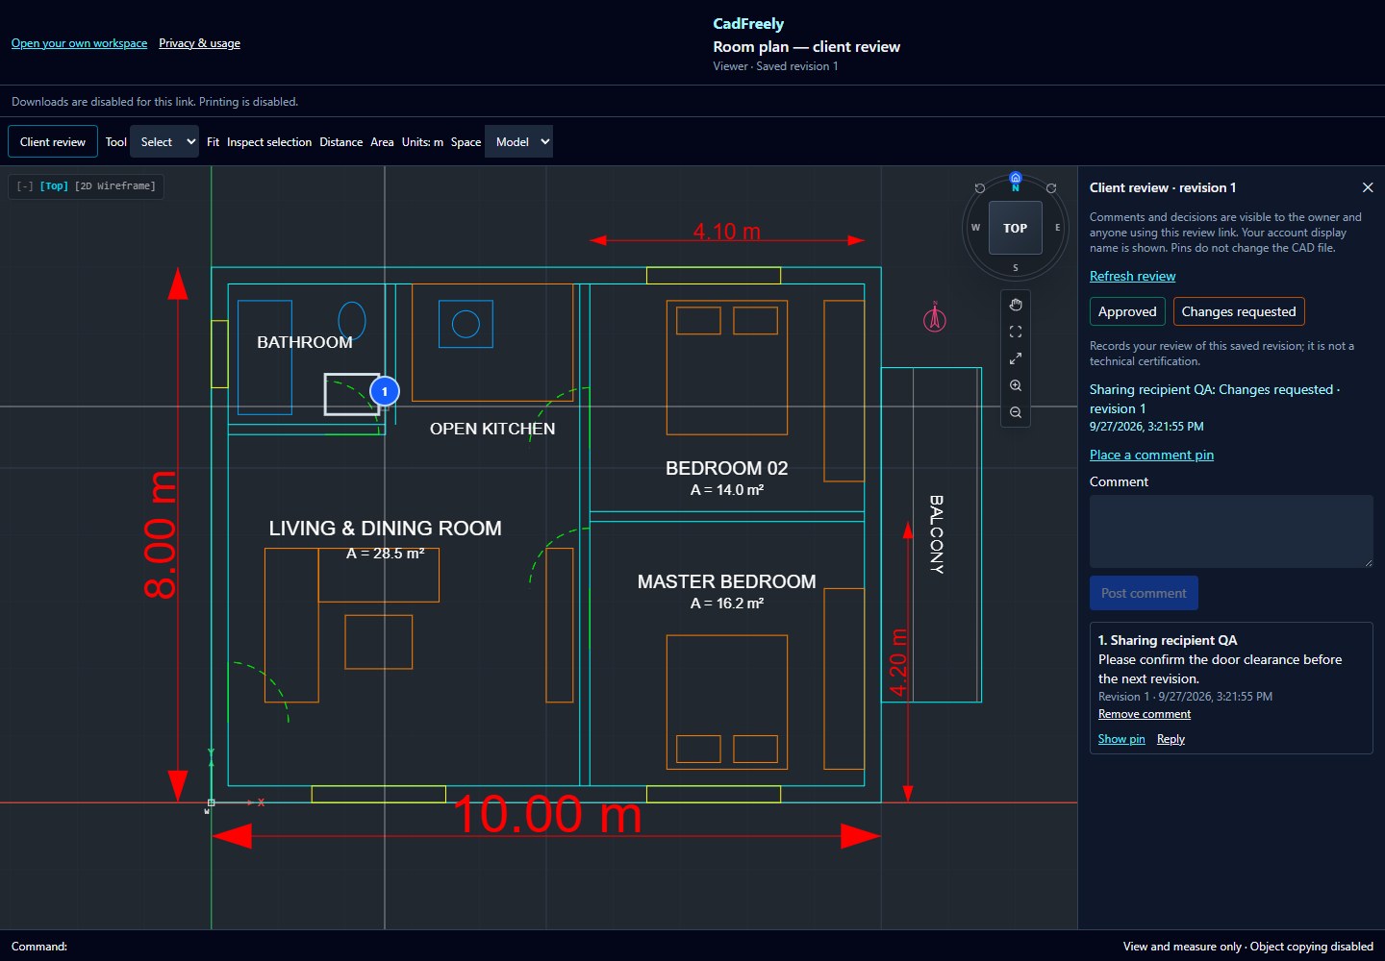Click the 8.00 m dimension text
Screen dimensions: 1385x961
click(x=161, y=534)
